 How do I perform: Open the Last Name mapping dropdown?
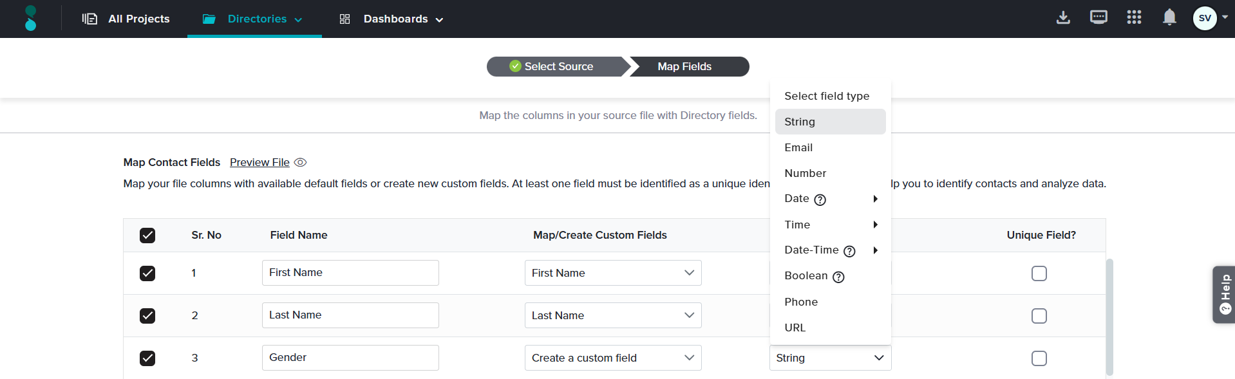click(612, 315)
